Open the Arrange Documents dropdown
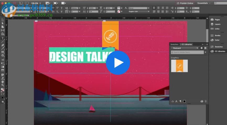Image resolution: width=227 pixels, height=125 pixels. [63, 3]
